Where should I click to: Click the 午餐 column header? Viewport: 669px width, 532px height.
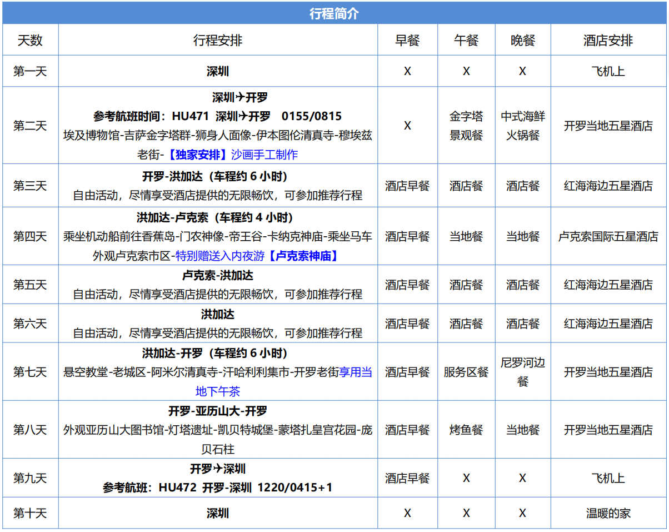(466, 40)
